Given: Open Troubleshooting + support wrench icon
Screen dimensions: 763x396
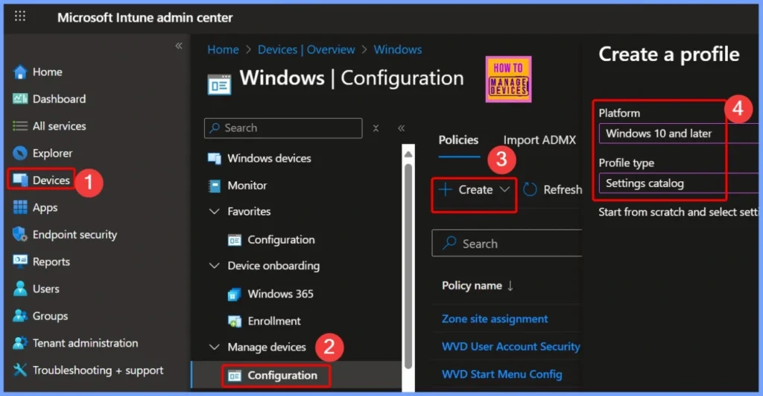Looking at the screenshot, I should click(20, 370).
